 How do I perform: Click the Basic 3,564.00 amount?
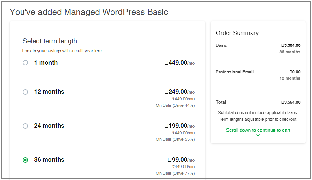(291, 45)
